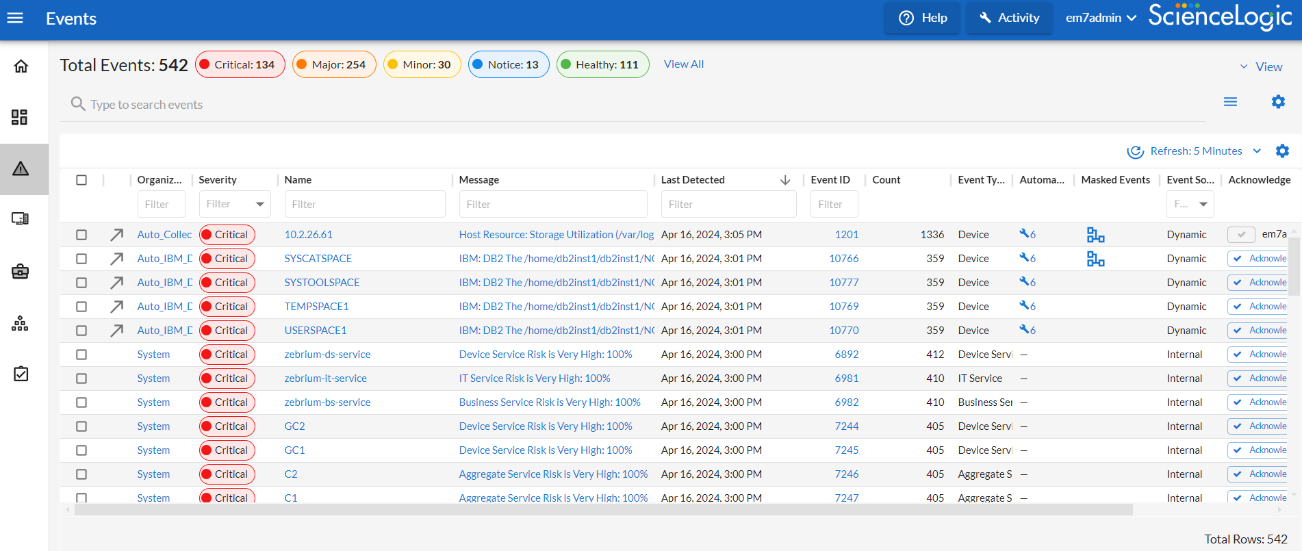This screenshot has width=1302, height=551.
Task: Open the Dashboards sidebar icon
Action: click(20, 117)
